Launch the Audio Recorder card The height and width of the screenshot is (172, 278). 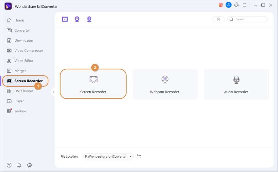point(236,84)
